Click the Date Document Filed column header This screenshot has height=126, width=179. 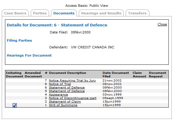tap(116, 74)
